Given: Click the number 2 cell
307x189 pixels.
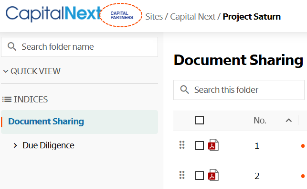Looking at the screenshot, I should coord(257,176).
